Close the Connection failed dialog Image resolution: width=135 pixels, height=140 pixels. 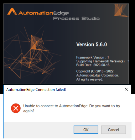pyautogui.click(x=126, y=89)
